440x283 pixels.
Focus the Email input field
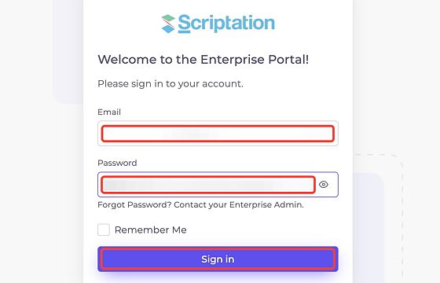(x=218, y=134)
